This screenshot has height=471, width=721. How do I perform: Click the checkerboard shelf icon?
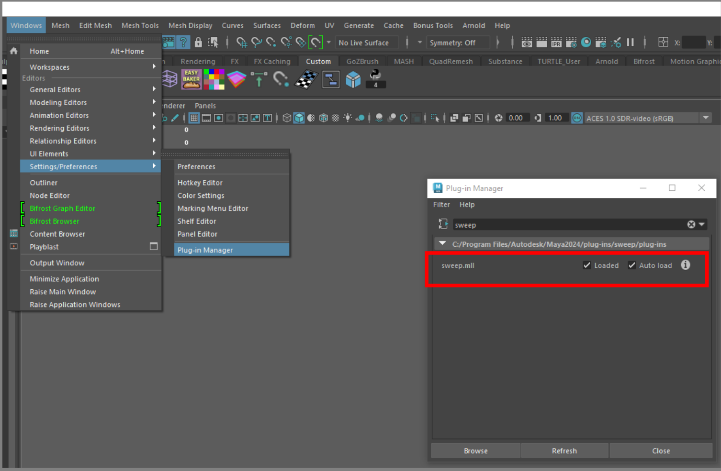306,79
